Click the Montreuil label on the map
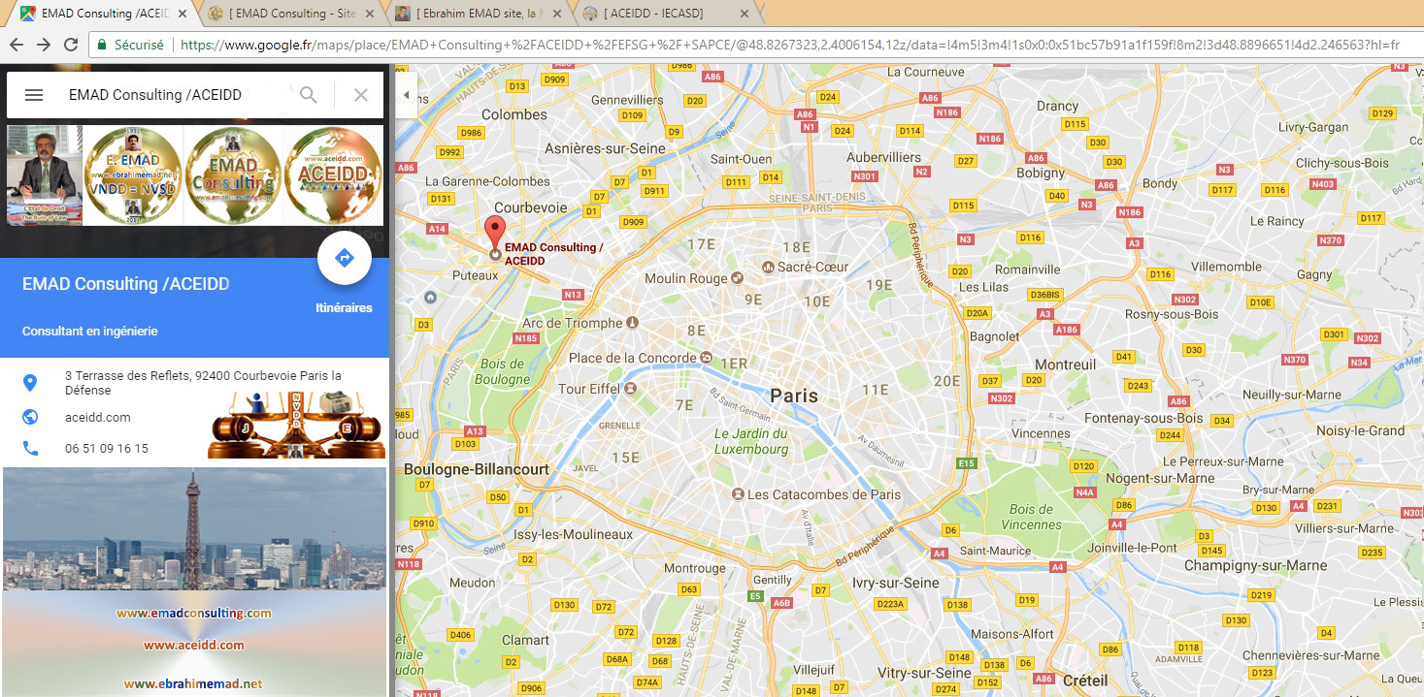1424x697 pixels. click(1066, 364)
